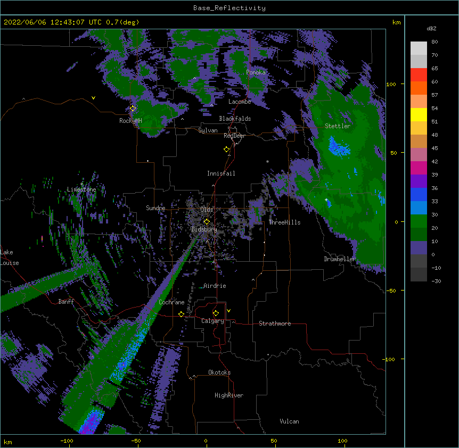Click the Drumheller label
Viewport: 459px width, 448px height.
(340, 259)
